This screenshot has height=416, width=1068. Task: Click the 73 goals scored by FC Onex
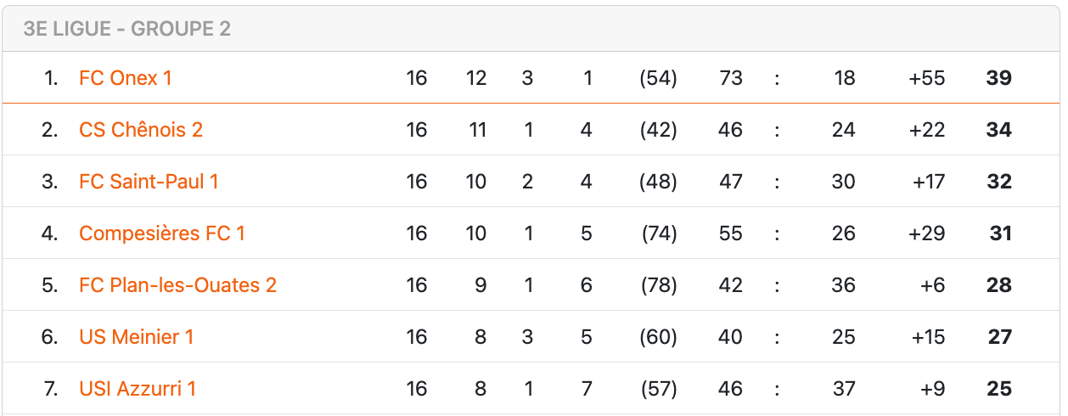pyautogui.click(x=730, y=78)
